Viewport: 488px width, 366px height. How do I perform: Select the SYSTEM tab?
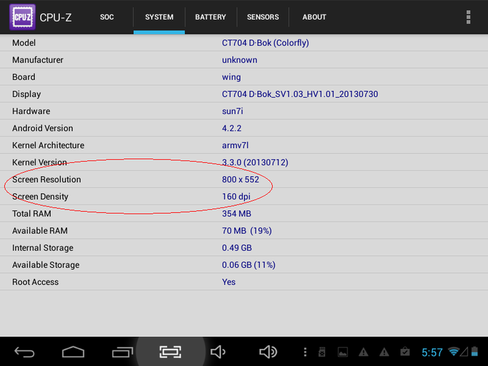tap(159, 17)
